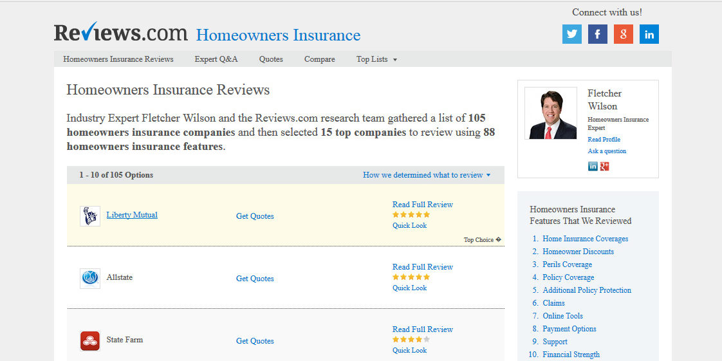The width and height of the screenshot is (722, 361).
Task: Open Quick Look for State Farm
Action: tap(409, 351)
